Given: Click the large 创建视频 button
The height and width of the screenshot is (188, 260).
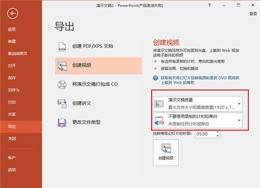Looking at the screenshot, I should pyautogui.click(x=166, y=153).
